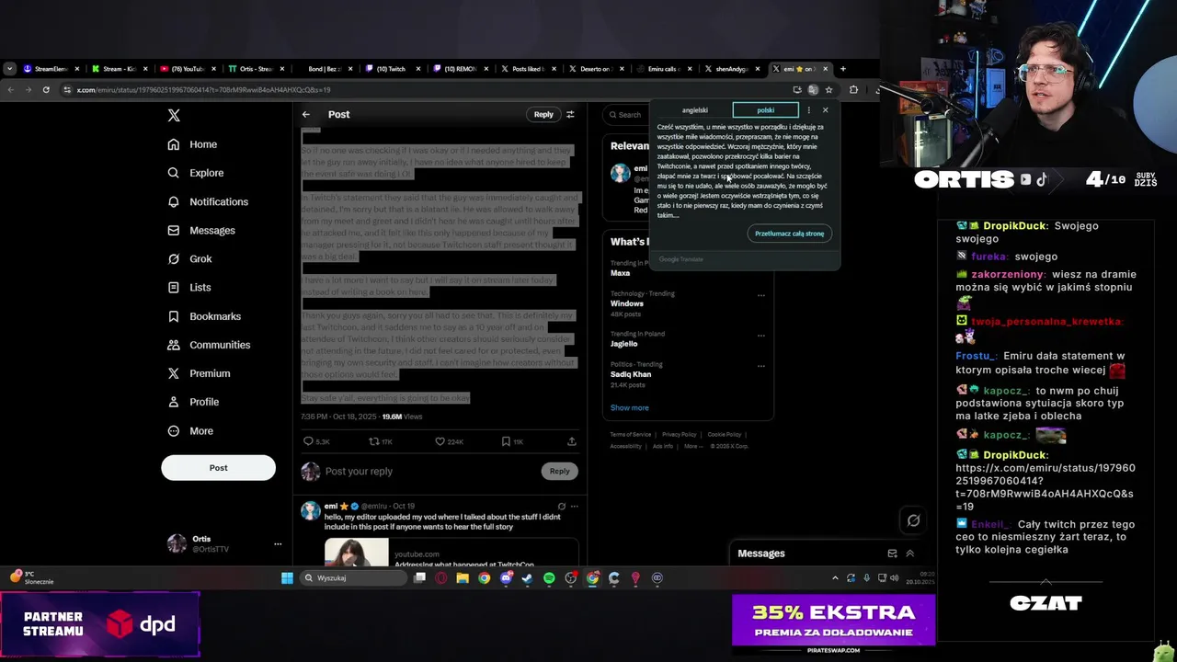Image resolution: width=1177 pixels, height=662 pixels.
Task: Open the Privacy Policy link
Action: pyautogui.click(x=679, y=434)
